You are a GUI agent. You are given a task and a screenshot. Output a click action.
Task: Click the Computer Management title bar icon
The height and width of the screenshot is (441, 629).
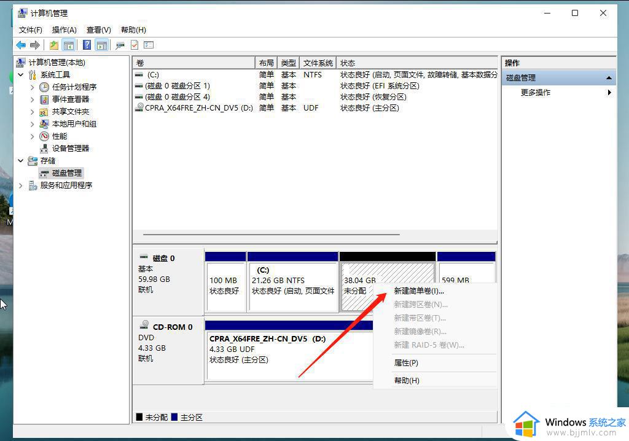[x=22, y=13]
